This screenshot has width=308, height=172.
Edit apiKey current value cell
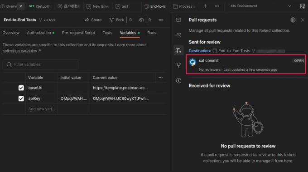(128, 98)
